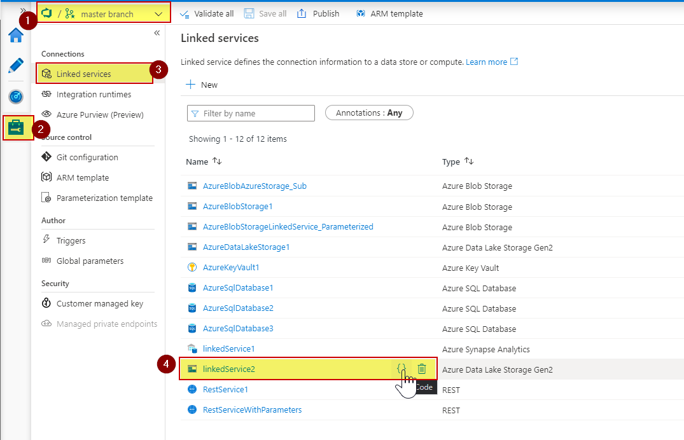Open AzureBlobAzureStorage_Sub linked service
This screenshot has height=440, width=684.
pyautogui.click(x=255, y=186)
